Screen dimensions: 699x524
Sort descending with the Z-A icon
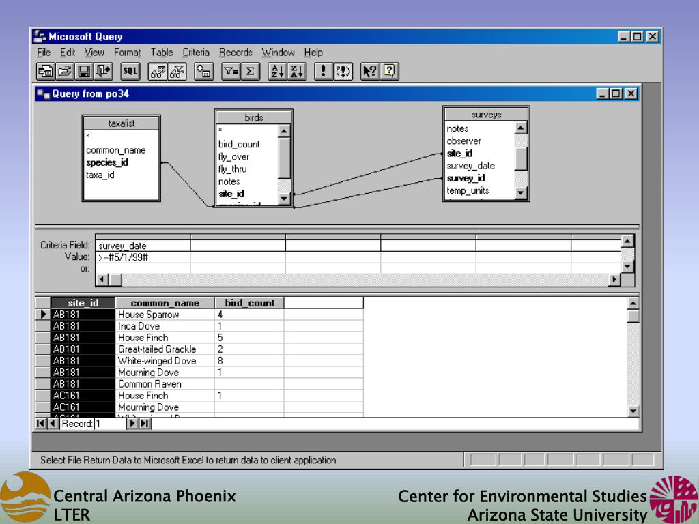click(x=297, y=71)
